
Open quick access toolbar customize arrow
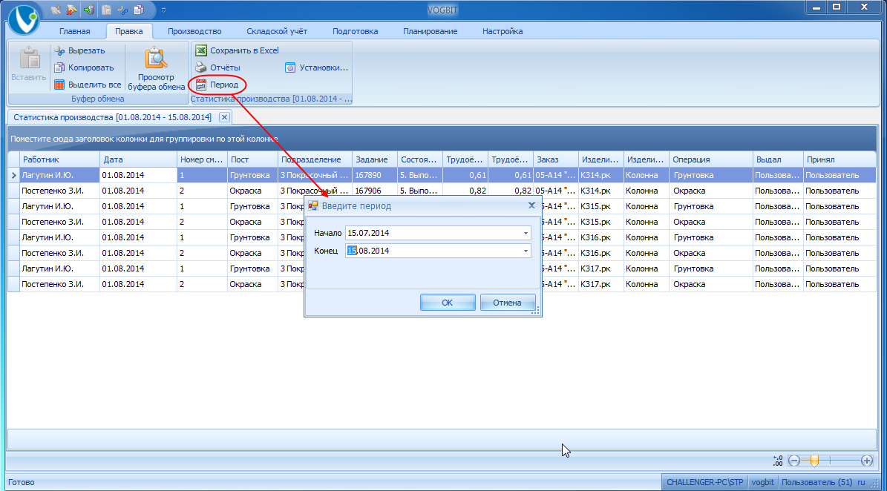click(163, 10)
